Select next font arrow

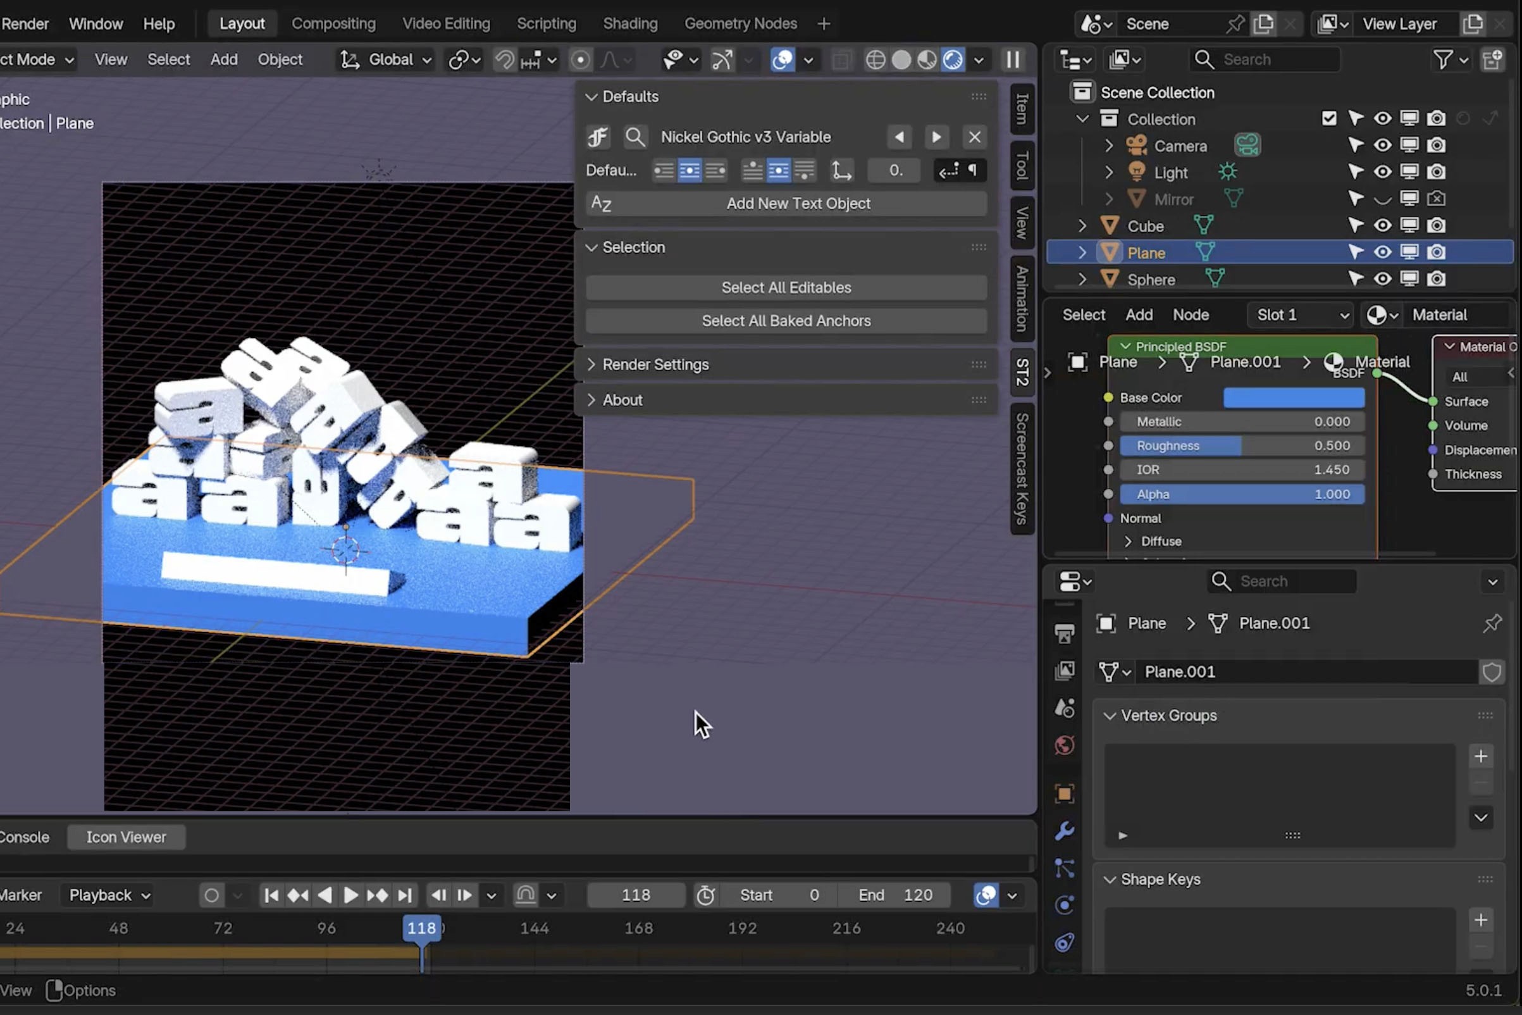tap(936, 137)
